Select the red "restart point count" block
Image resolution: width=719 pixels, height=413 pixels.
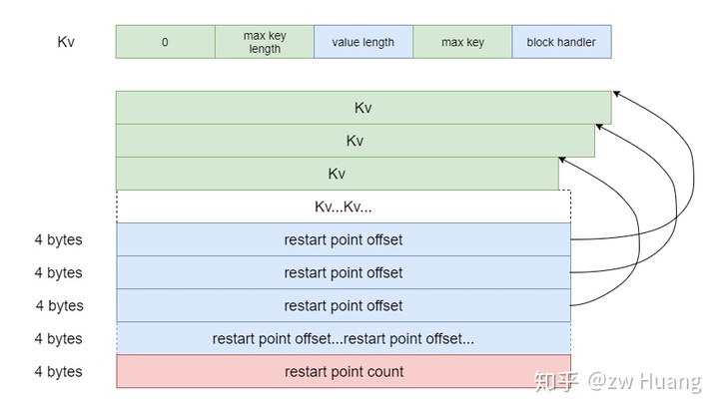tap(344, 371)
